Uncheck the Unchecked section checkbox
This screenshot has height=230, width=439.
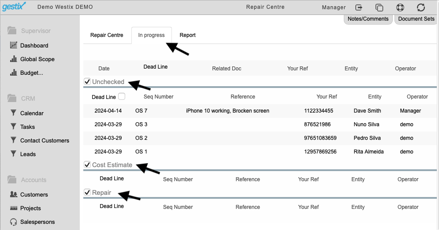87,82
